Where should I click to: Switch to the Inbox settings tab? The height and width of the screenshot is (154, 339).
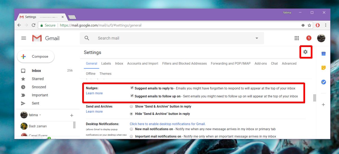(x=119, y=64)
